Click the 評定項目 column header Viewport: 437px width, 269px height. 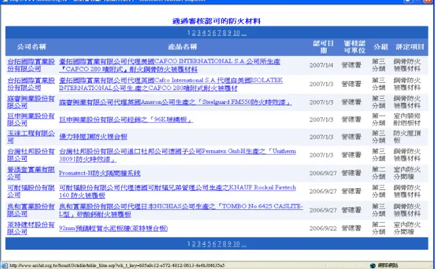coord(410,47)
